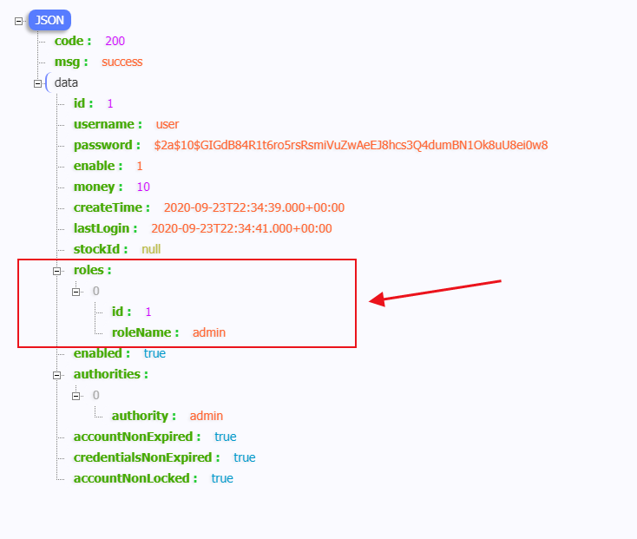Collapse item 0 under authorities

(76, 396)
